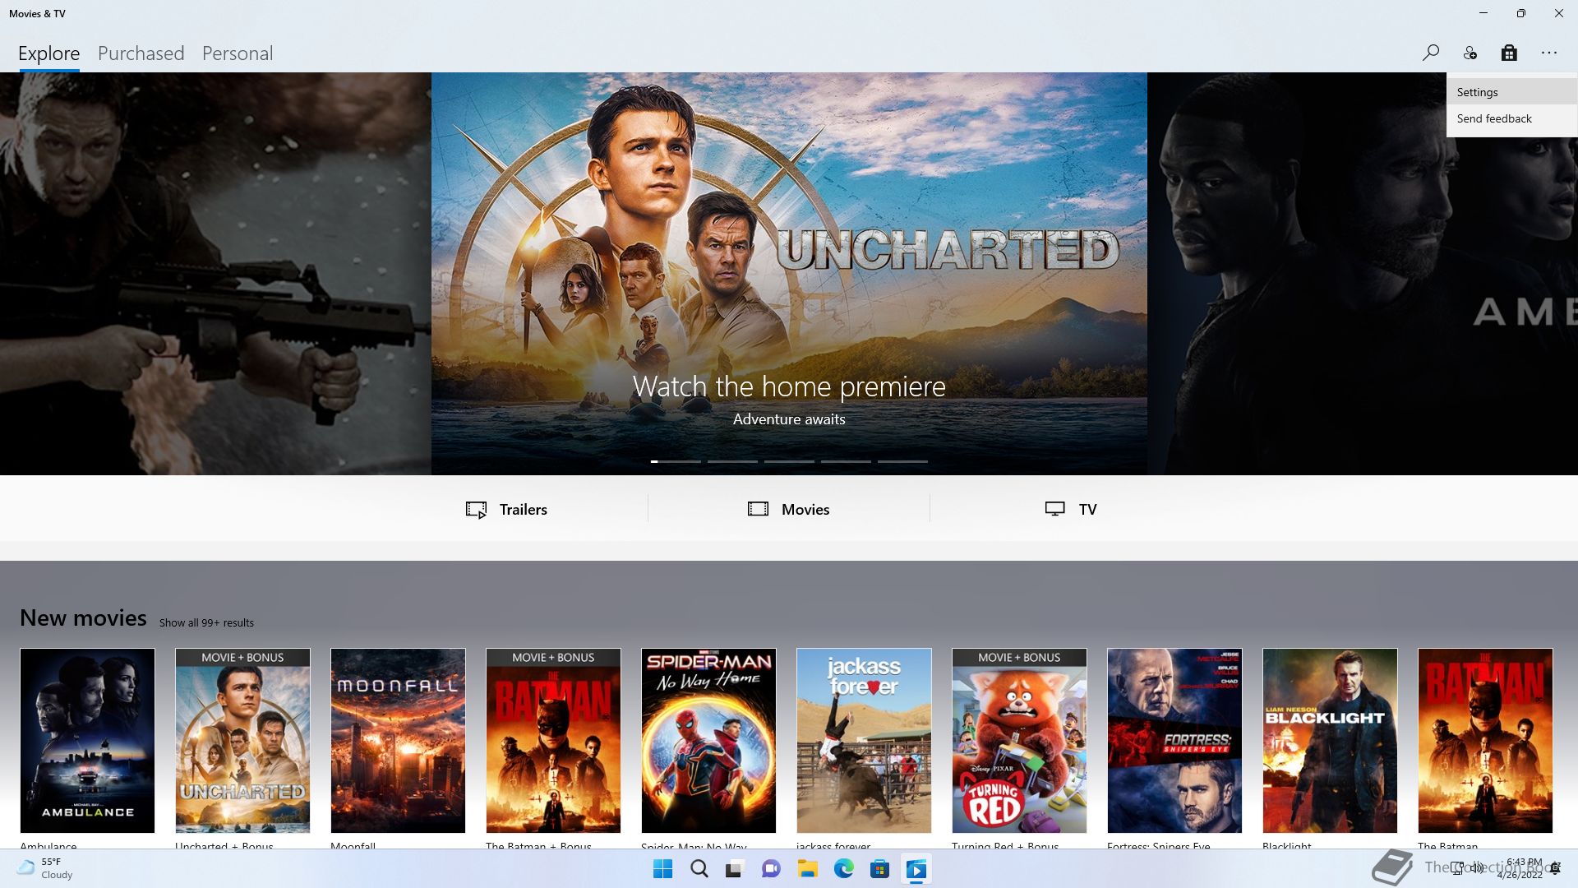Open the Moonfall movie poster
Screen dimensions: 1578x888
[x=398, y=740]
